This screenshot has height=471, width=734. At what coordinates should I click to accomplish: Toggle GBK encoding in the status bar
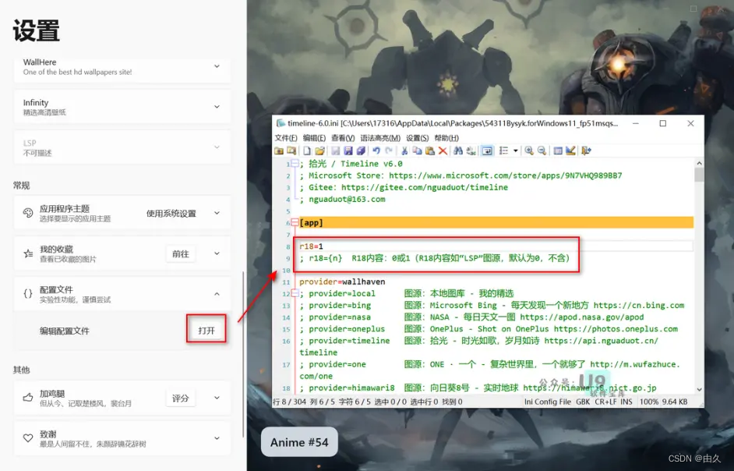(x=581, y=400)
